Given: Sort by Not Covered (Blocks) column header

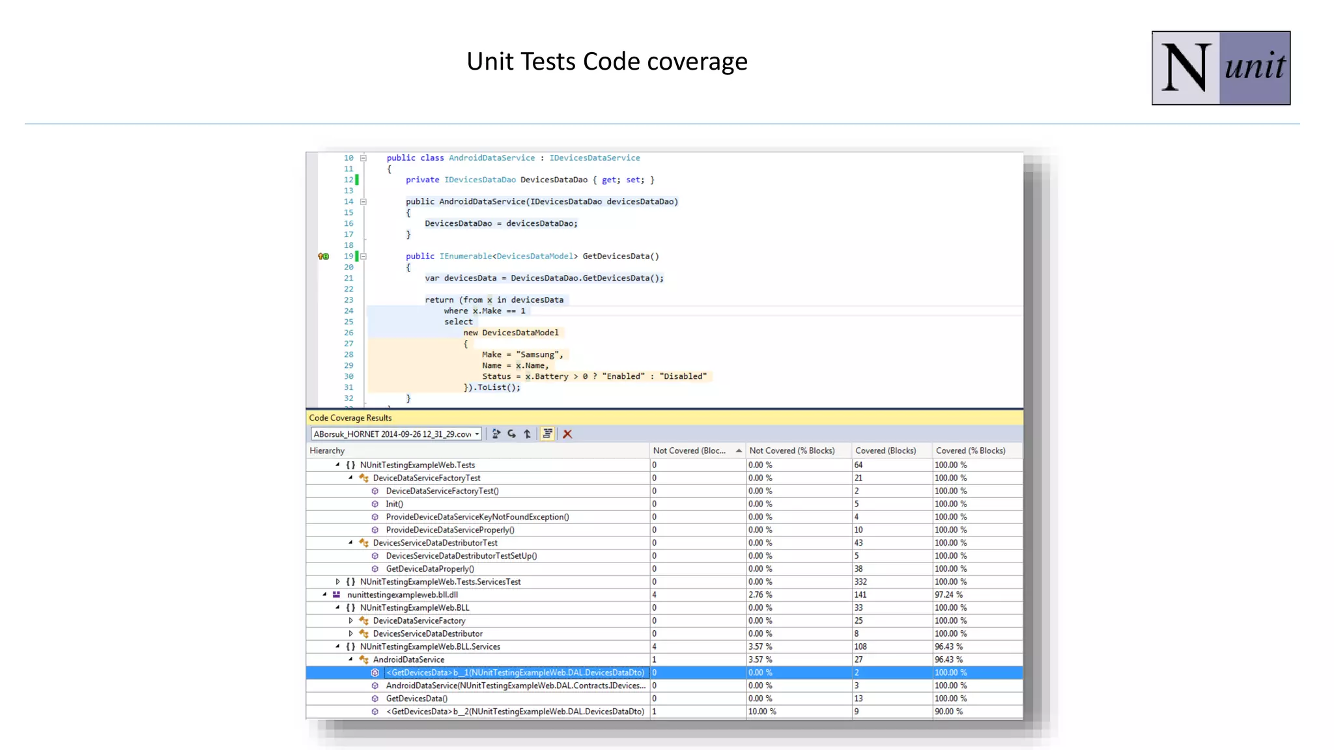Looking at the screenshot, I should 698,451.
